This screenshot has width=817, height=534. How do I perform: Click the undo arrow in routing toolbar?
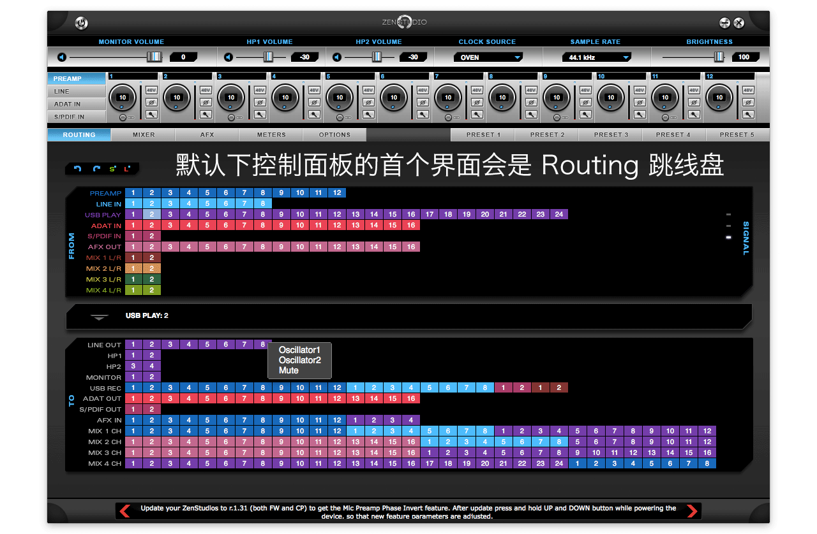[x=78, y=169]
